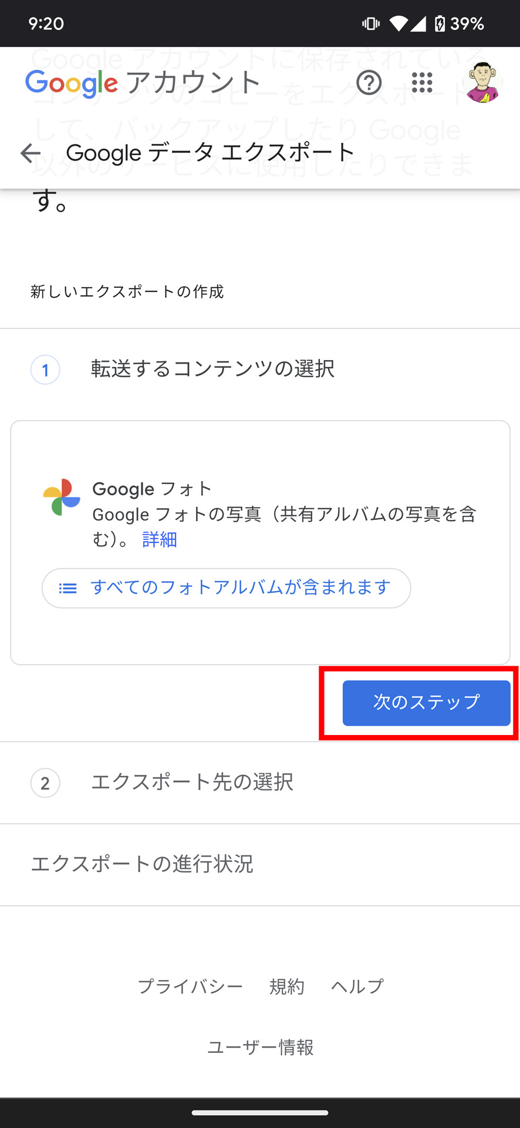Select the 新しいエクスポートの作成 section header

pos(127,291)
